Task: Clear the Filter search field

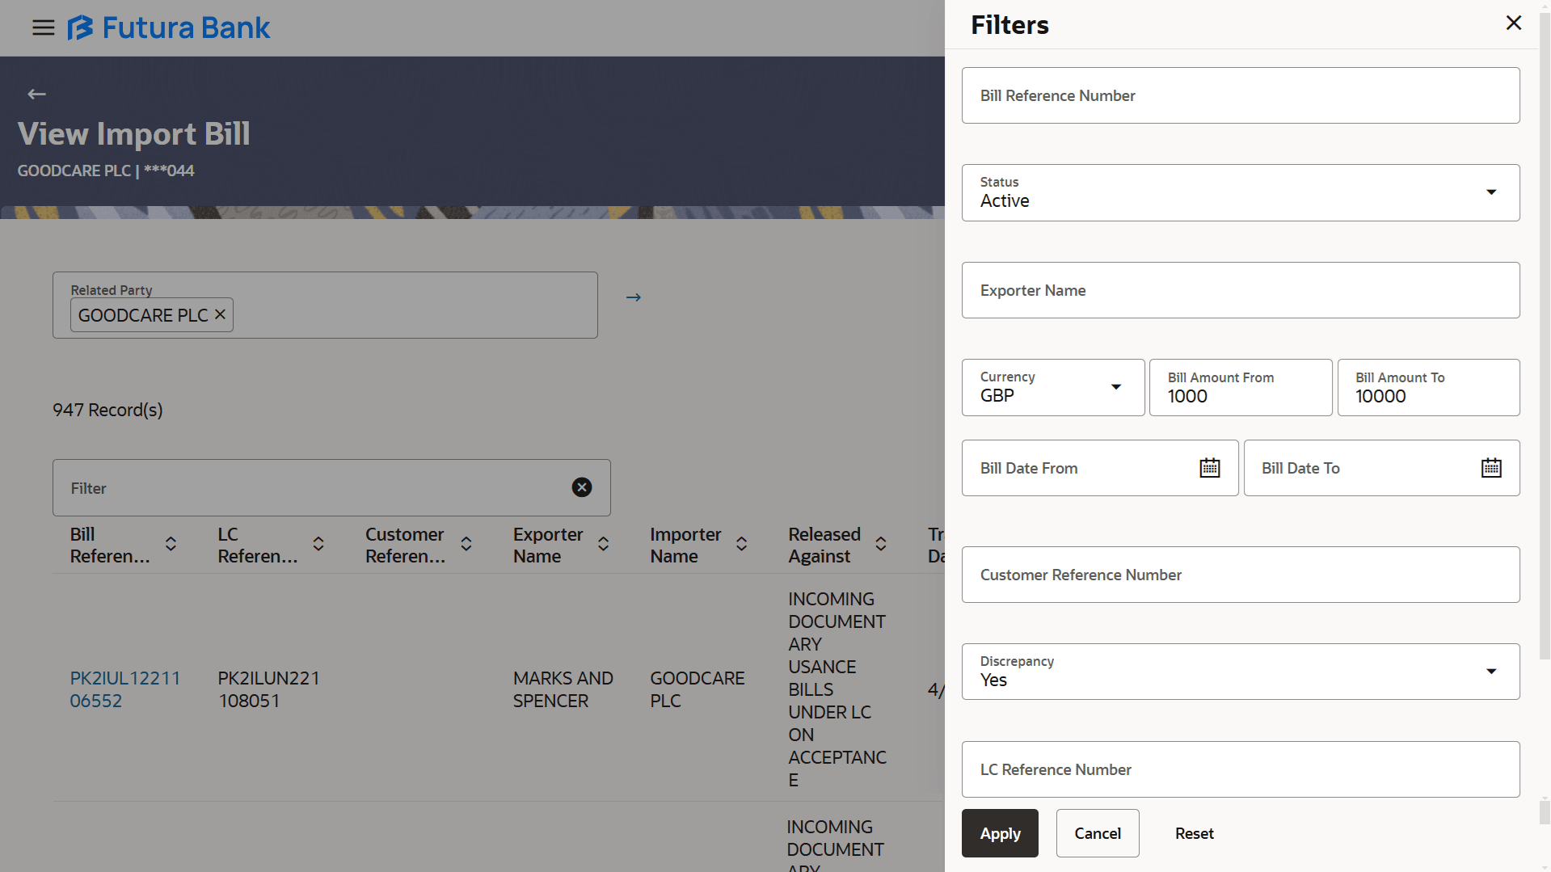Action: click(581, 487)
